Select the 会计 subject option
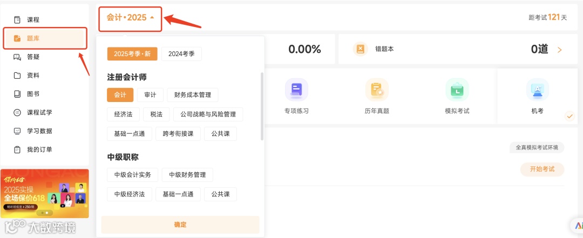The height and width of the screenshot is (238, 583). point(120,95)
